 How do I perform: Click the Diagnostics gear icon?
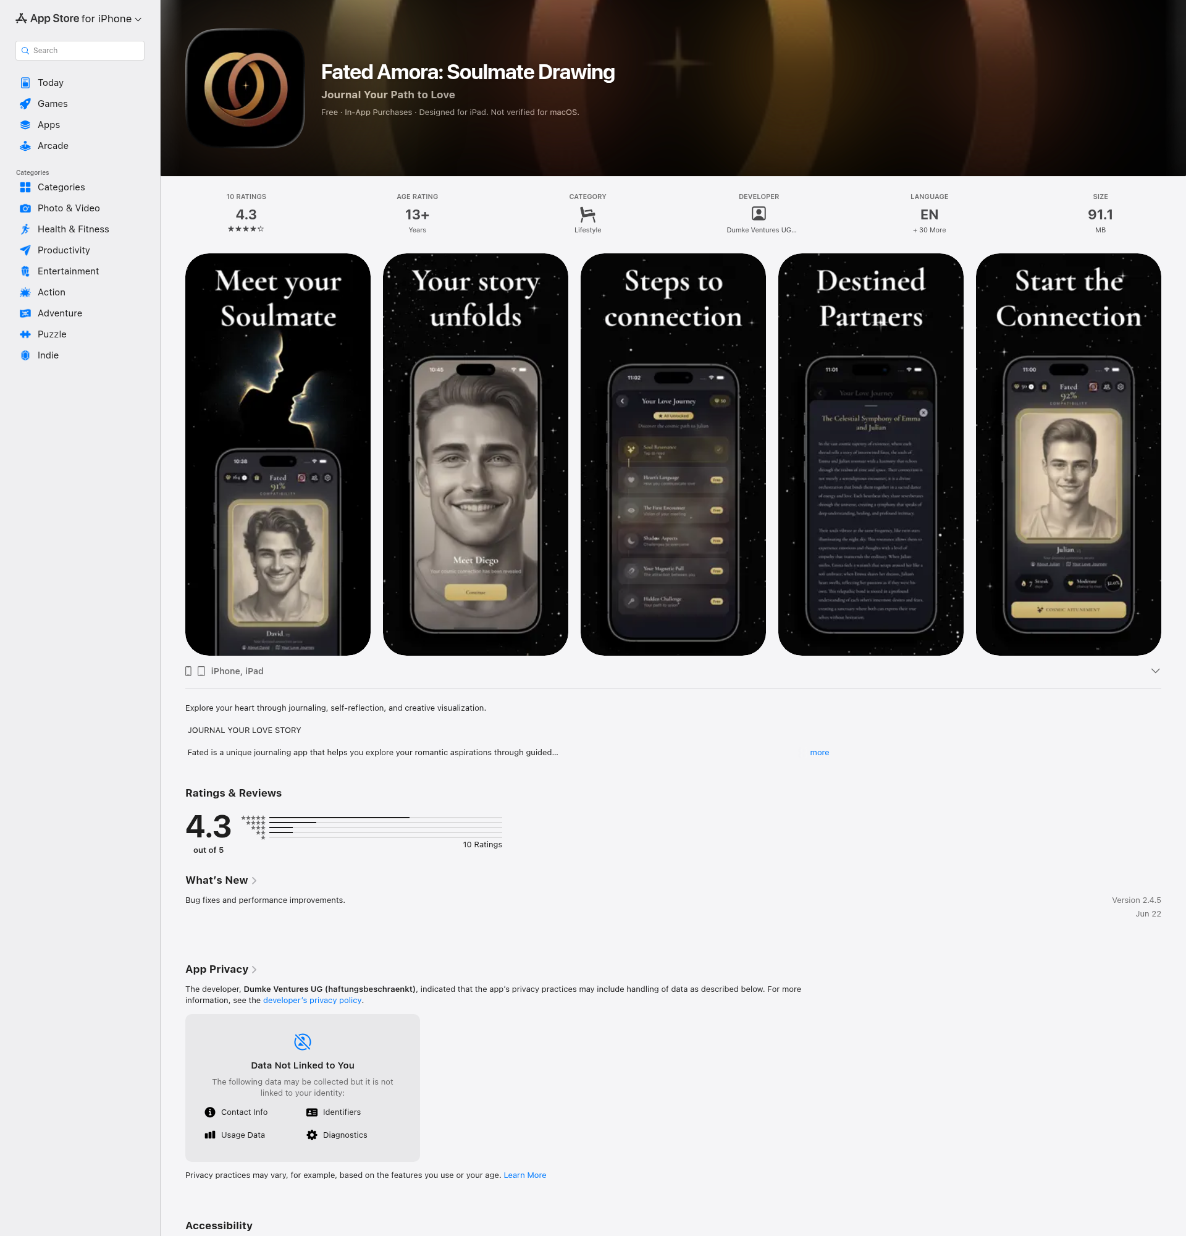coord(312,1135)
